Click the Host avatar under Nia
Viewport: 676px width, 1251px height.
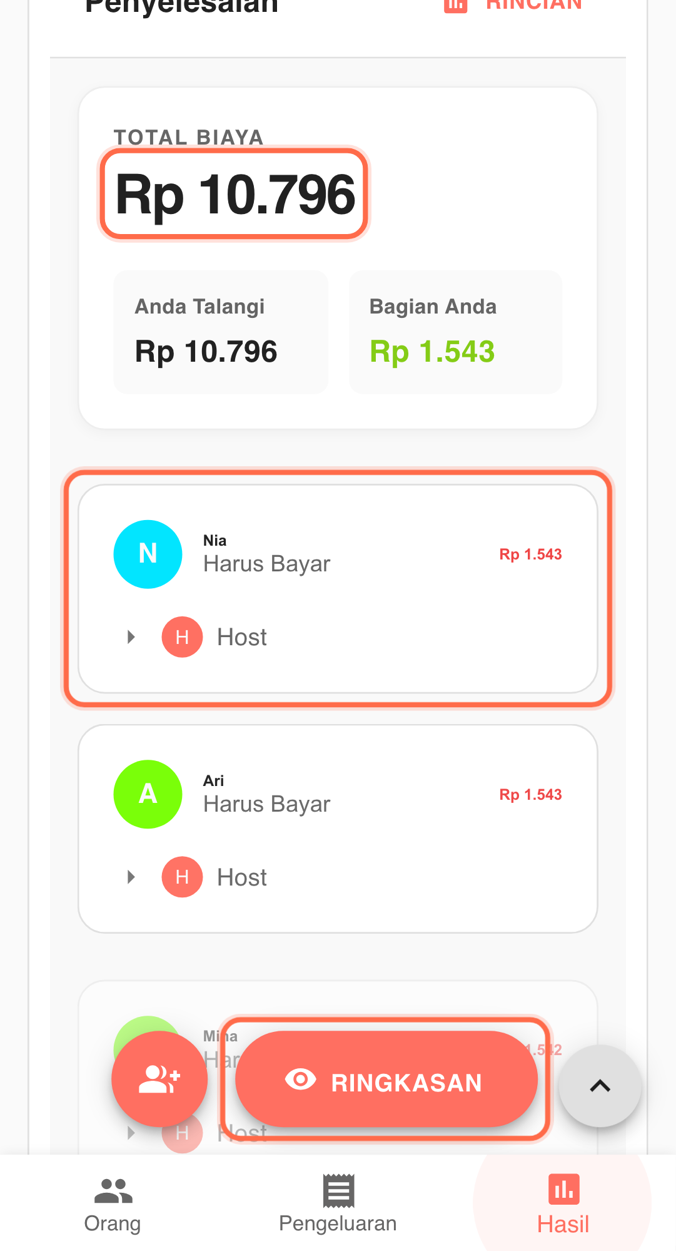182,637
